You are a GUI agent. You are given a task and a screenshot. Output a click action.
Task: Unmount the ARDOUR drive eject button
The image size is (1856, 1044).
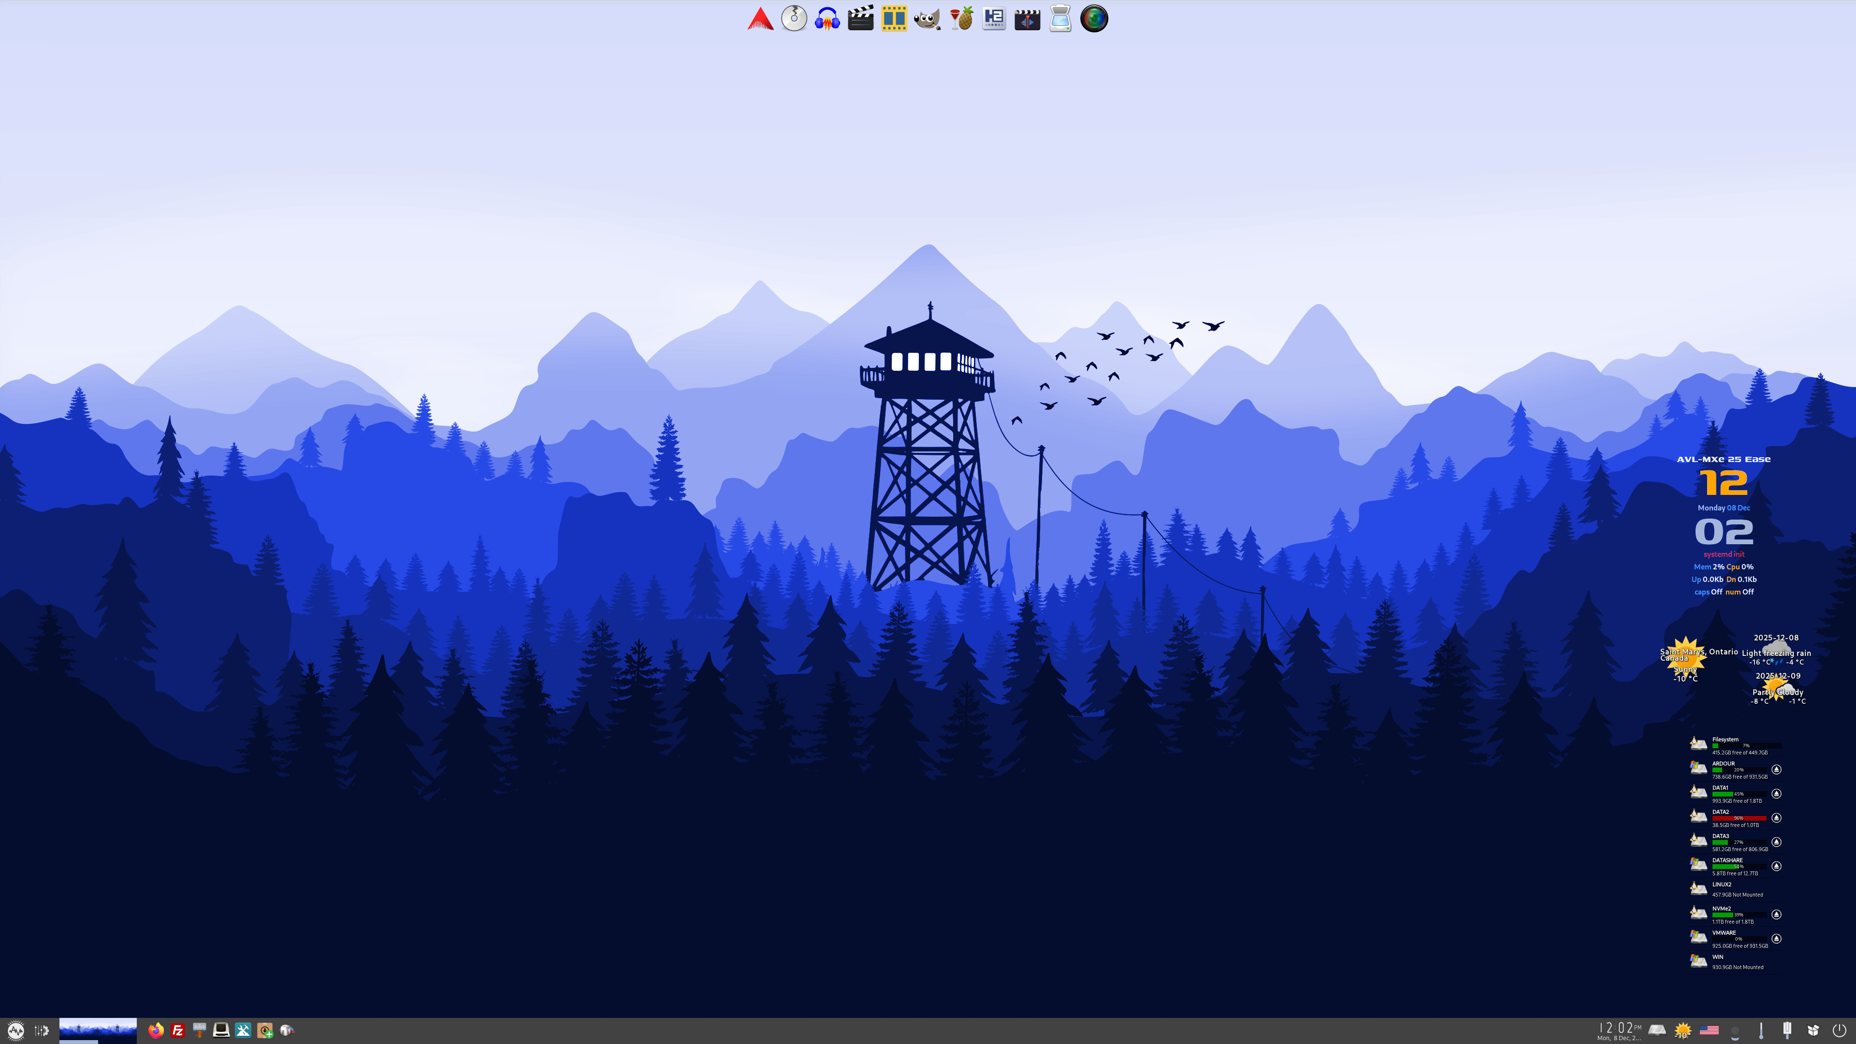[1776, 769]
